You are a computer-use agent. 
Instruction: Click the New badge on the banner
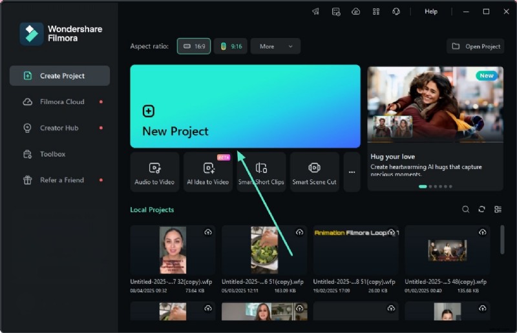(x=487, y=76)
